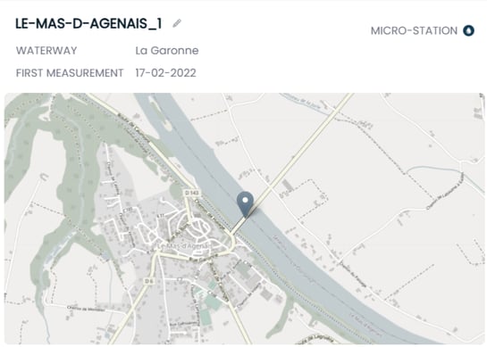
Task: Click the 17-02-2022 first measurement date
Action: 165,73
